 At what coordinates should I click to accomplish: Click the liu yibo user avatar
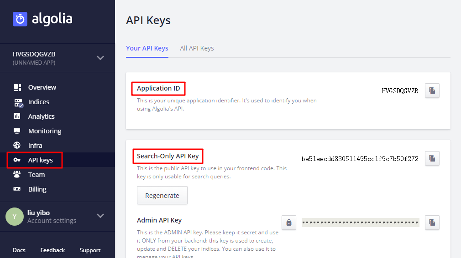[x=15, y=217]
